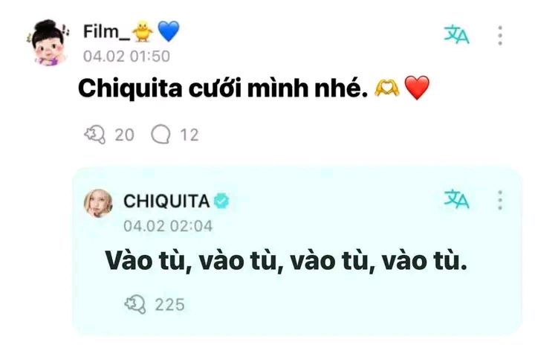Cheer the Film_ post
Image resolution: width=535 pixels, height=345 pixels.
(95, 135)
